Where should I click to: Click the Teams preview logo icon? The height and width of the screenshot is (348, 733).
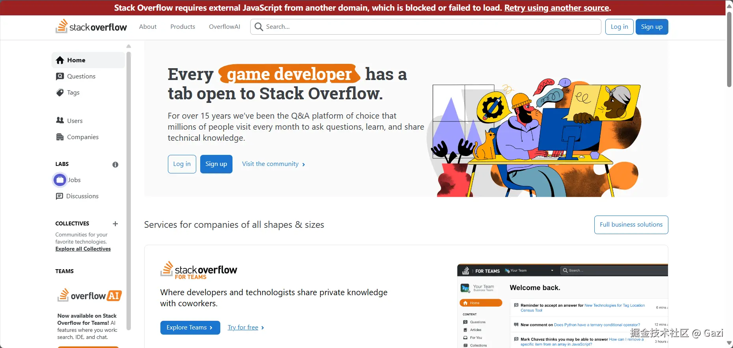pos(466,271)
